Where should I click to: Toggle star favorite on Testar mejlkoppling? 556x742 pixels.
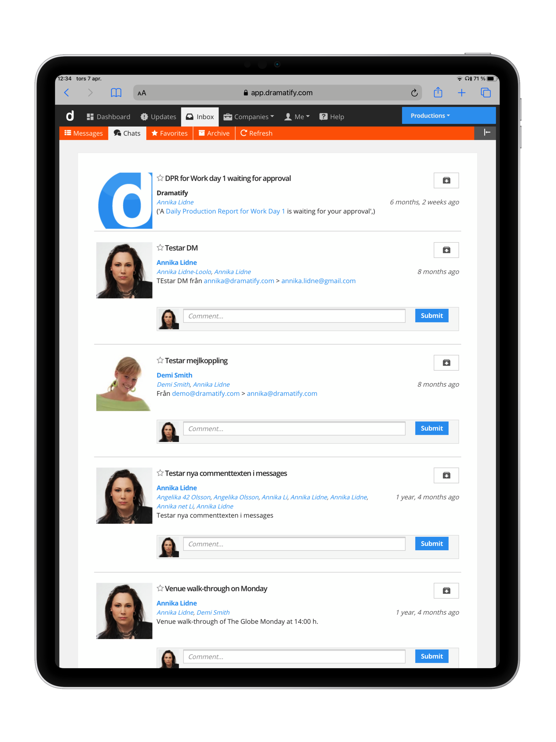coord(161,360)
